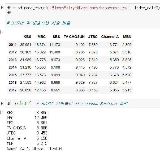160x152 pixels.
Task: Click the 2011 row index
Action: click(x=13, y=45)
